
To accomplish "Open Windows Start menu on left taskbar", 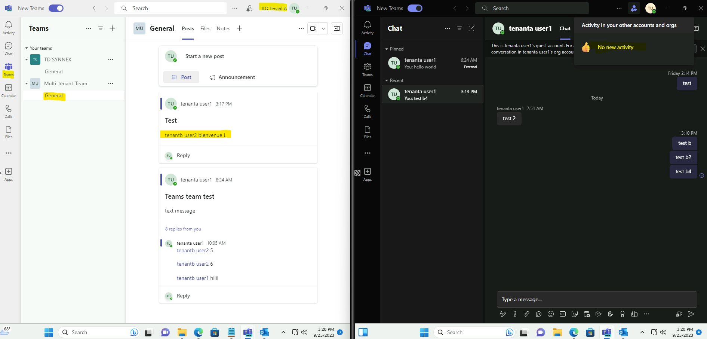I will click(x=49, y=332).
